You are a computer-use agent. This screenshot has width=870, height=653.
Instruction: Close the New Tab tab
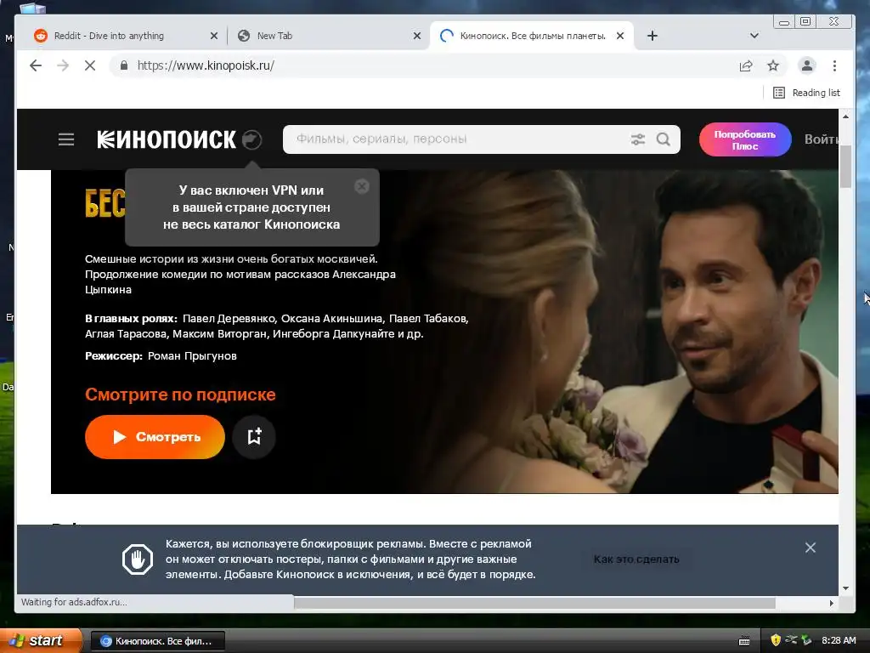click(417, 36)
